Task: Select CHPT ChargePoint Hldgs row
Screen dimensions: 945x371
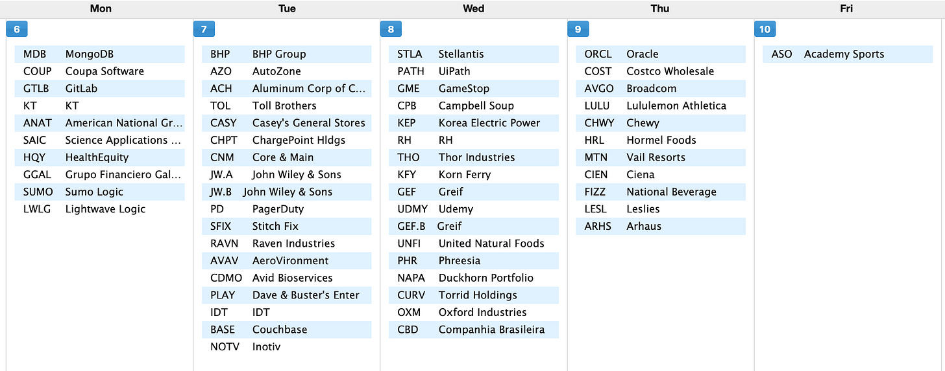Action: [287, 140]
